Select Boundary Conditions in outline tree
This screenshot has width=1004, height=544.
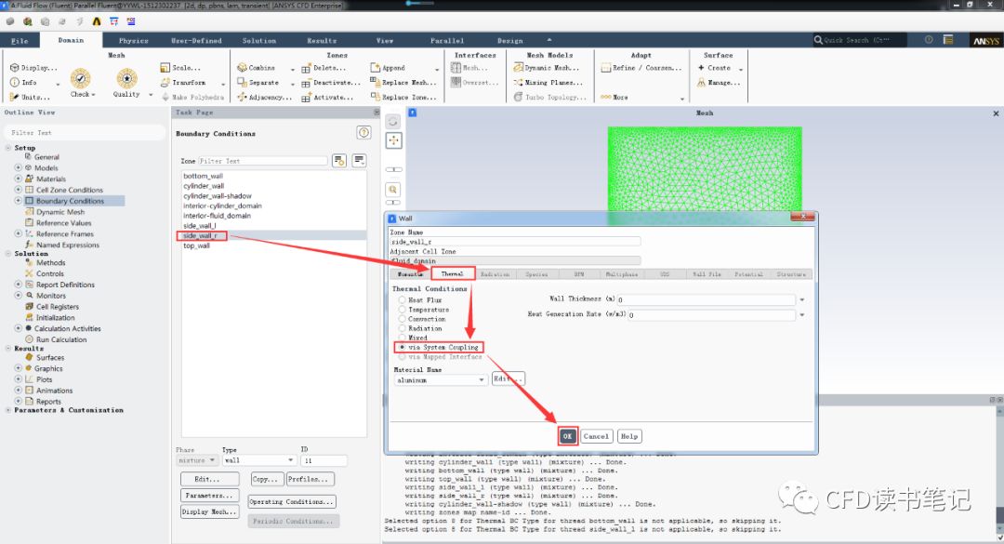70,201
